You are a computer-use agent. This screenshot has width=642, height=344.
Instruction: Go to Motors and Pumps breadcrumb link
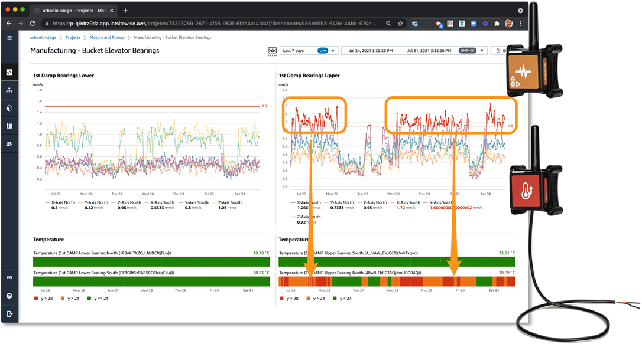107,37
